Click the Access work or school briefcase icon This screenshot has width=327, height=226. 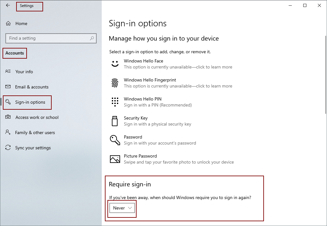(x=8, y=117)
